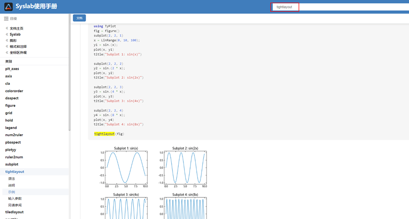
Task: Click the Syslab使用手册 header title
Action: pos(36,7)
